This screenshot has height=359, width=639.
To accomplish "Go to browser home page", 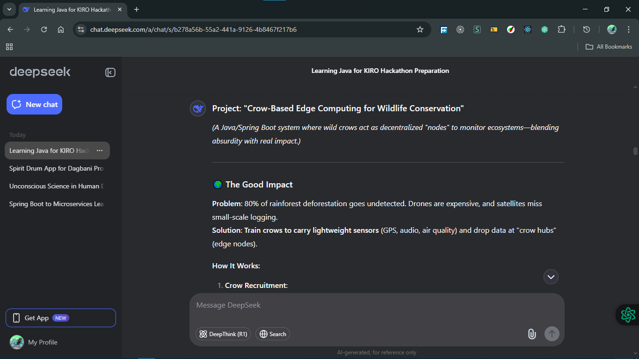I will click(x=61, y=29).
